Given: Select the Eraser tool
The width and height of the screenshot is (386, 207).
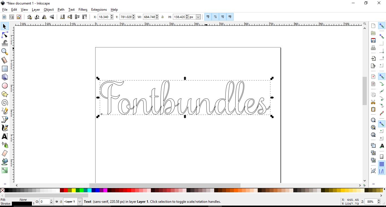Looking at the screenshot, I should point(5,153).
